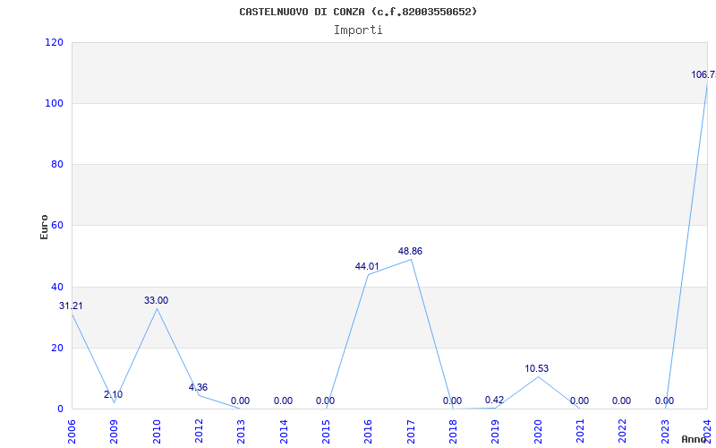The width and height of the screenshot is (716, 448).
Task: Click the 2021 x-axis tick label
Action: 580,432
